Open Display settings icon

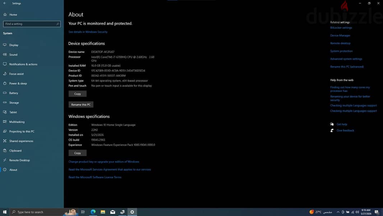(x=5, y=45)
